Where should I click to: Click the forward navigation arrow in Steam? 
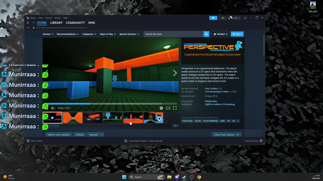[x=33, y=23]
